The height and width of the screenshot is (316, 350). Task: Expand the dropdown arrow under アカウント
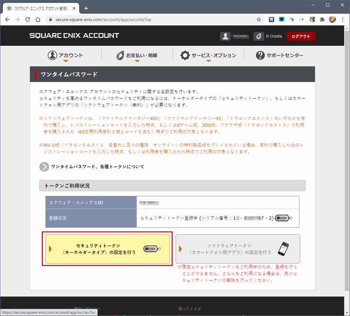pyautogui.click(x=66, y=61)
